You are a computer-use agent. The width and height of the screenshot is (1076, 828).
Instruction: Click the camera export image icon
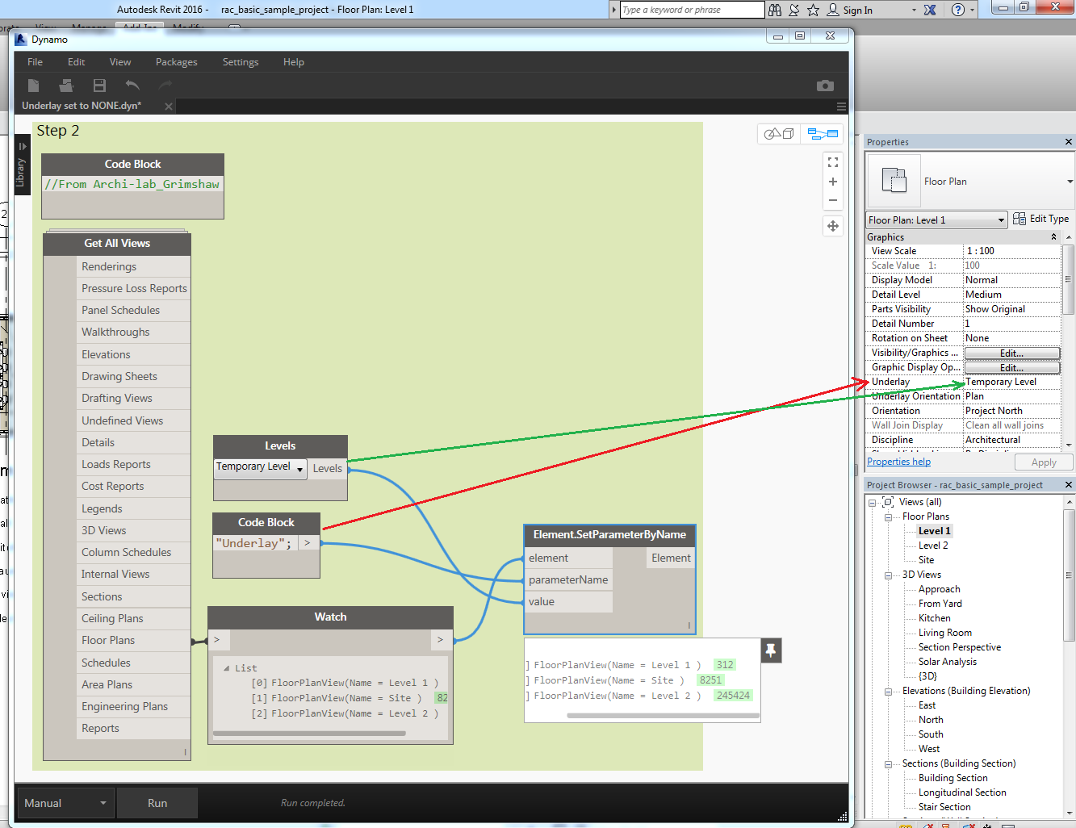click(825, 86)
